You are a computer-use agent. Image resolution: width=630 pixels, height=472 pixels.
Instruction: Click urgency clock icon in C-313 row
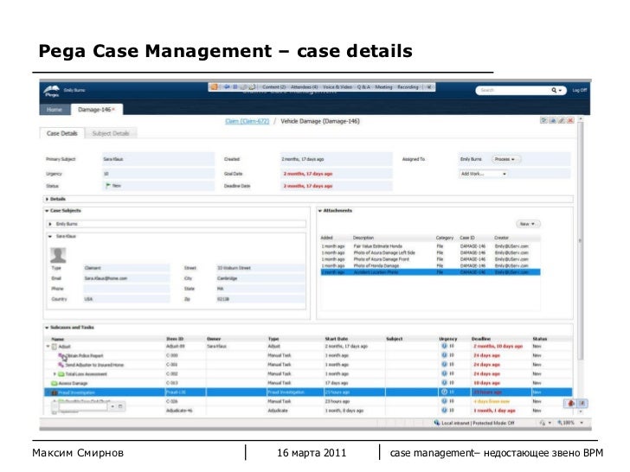click(x=445, y=383)
